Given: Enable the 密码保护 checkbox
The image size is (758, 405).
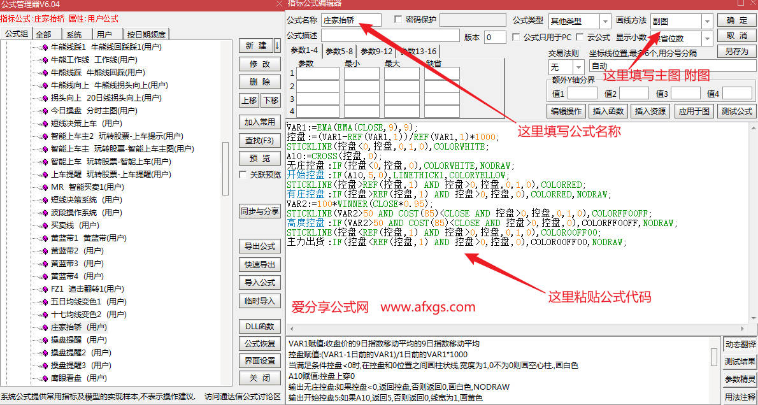Looking at the screenshot, I should (399, 20).
